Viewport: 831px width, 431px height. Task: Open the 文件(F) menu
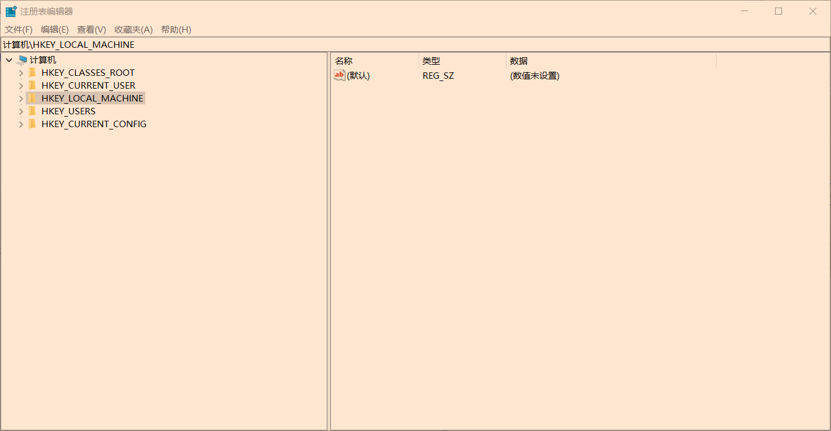click(x=19, y=30)
